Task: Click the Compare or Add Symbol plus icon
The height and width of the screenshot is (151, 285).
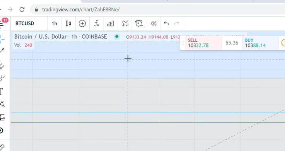Action: tap(82, 24)
